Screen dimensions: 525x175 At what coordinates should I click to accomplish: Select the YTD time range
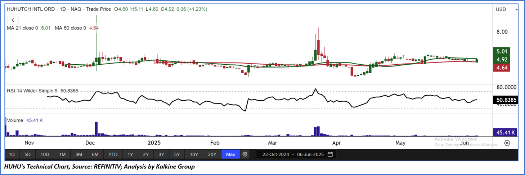coord(113,155)
